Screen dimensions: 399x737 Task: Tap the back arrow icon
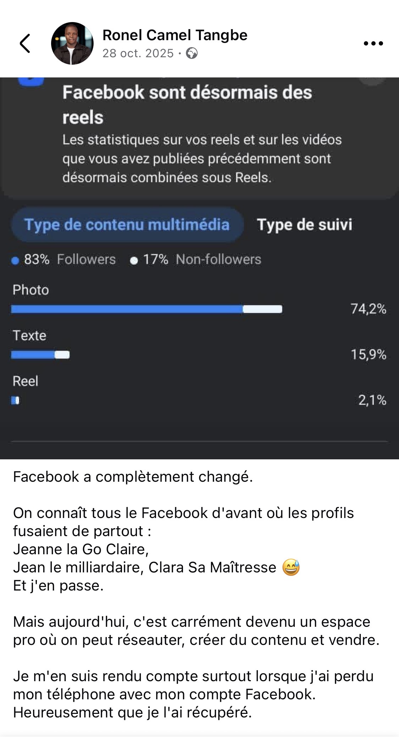click(x=25, y=43)
